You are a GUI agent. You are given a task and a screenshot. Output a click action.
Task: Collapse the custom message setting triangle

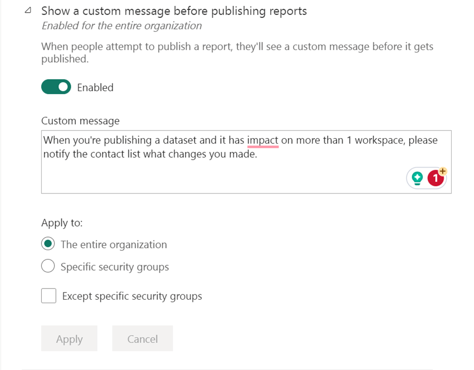click(28, 11)
